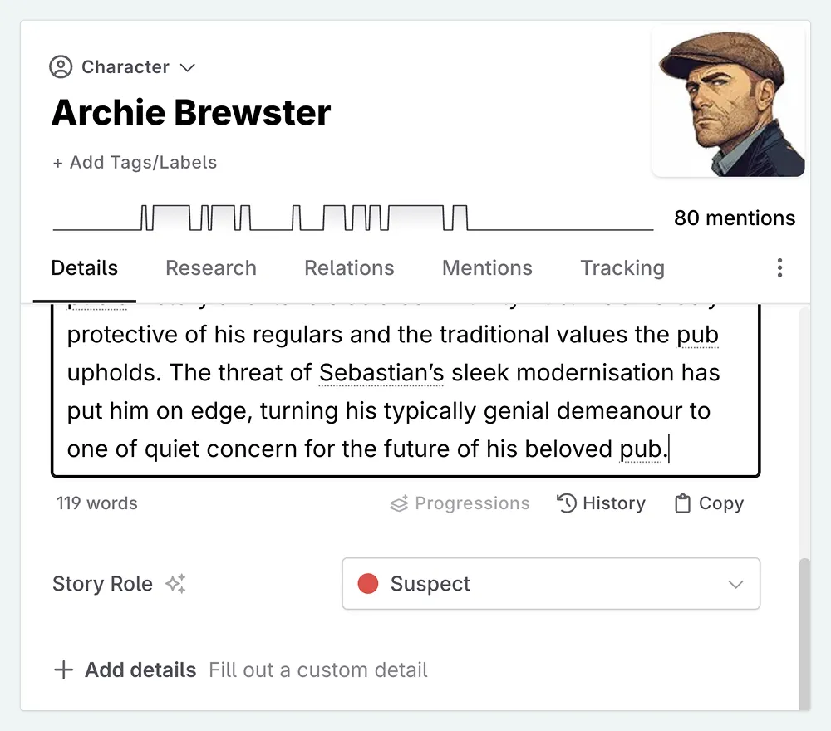The width and height of the screenshot is (831, 731).
Task: Click the Progressions layers icon
Action: [399, 503]
